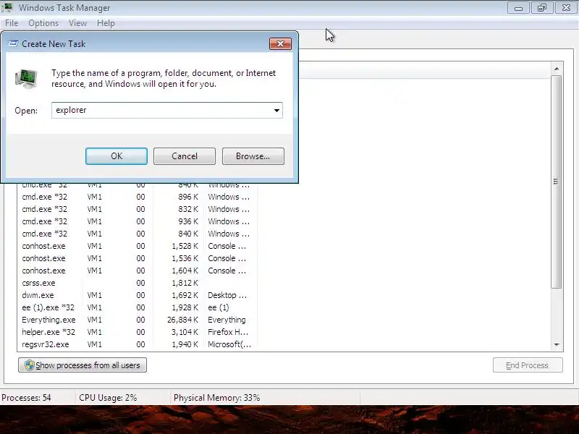Close the Create New Task dialog
The image size is (579, 434).
280,44
